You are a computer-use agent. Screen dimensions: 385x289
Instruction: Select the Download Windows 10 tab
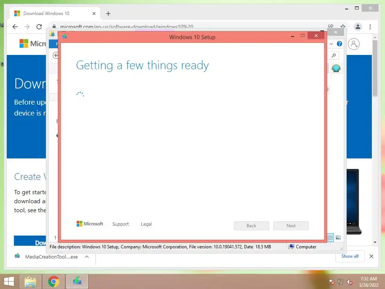(55, 14)
